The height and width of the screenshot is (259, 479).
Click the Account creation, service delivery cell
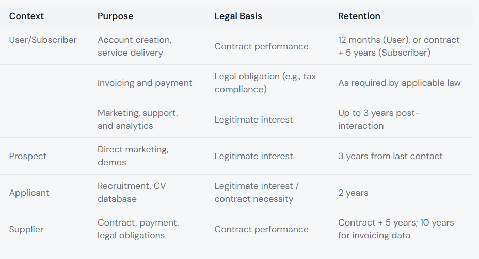click(134, 46)
